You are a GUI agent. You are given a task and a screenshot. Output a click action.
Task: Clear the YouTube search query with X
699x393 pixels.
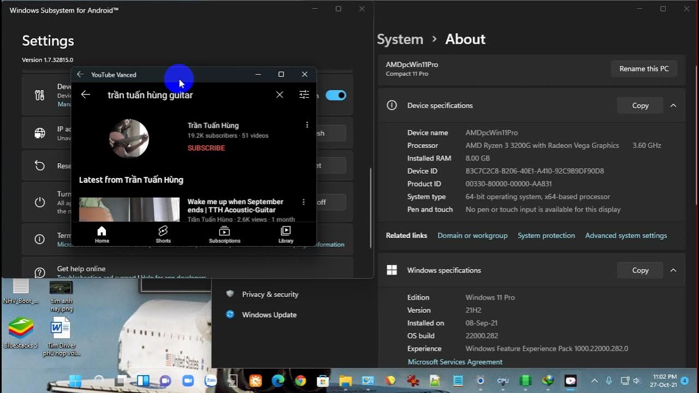point(280,94)
